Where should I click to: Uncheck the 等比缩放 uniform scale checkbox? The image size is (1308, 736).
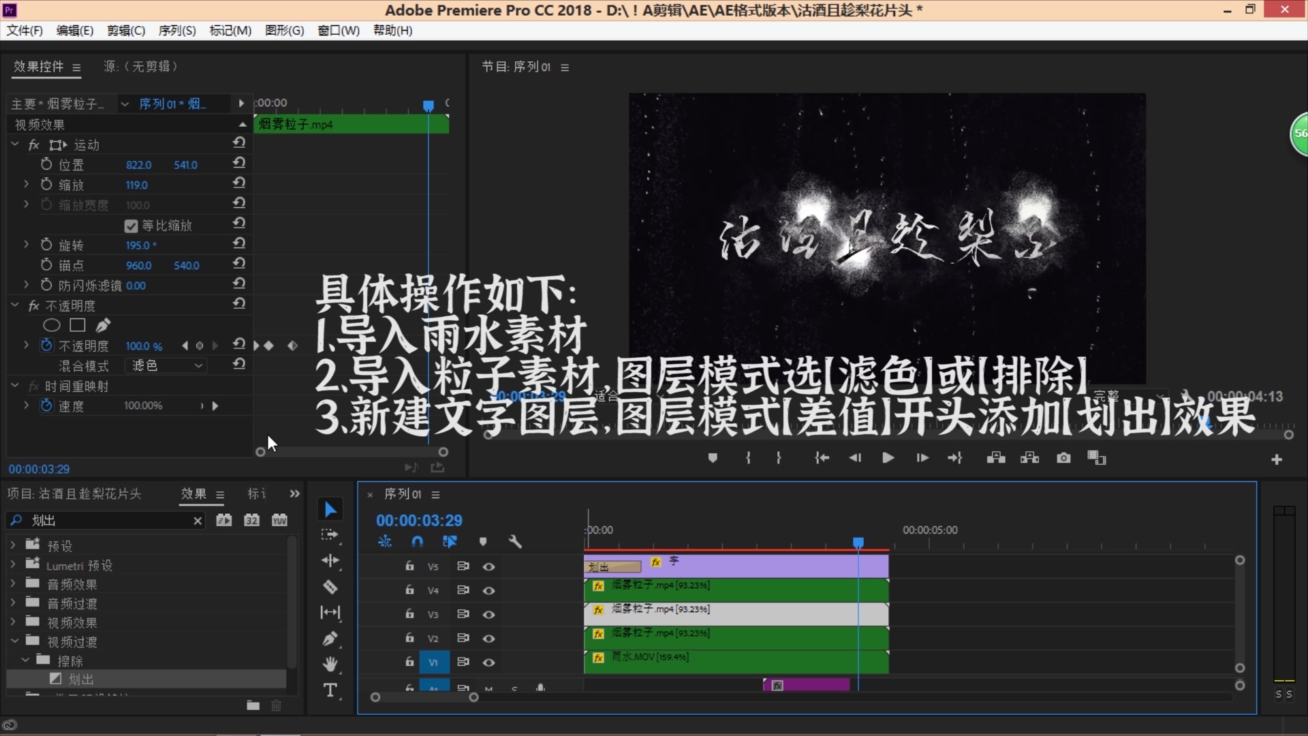[x=131, y=226]
